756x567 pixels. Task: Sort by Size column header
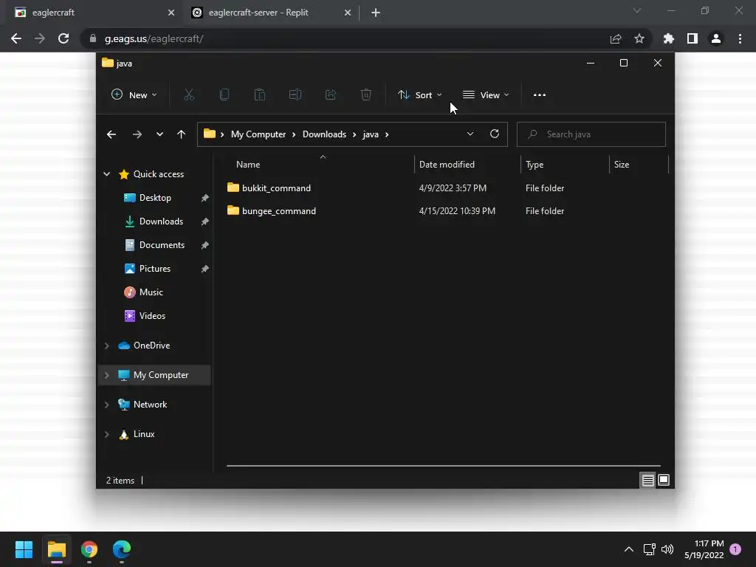[x=639, y=165]
